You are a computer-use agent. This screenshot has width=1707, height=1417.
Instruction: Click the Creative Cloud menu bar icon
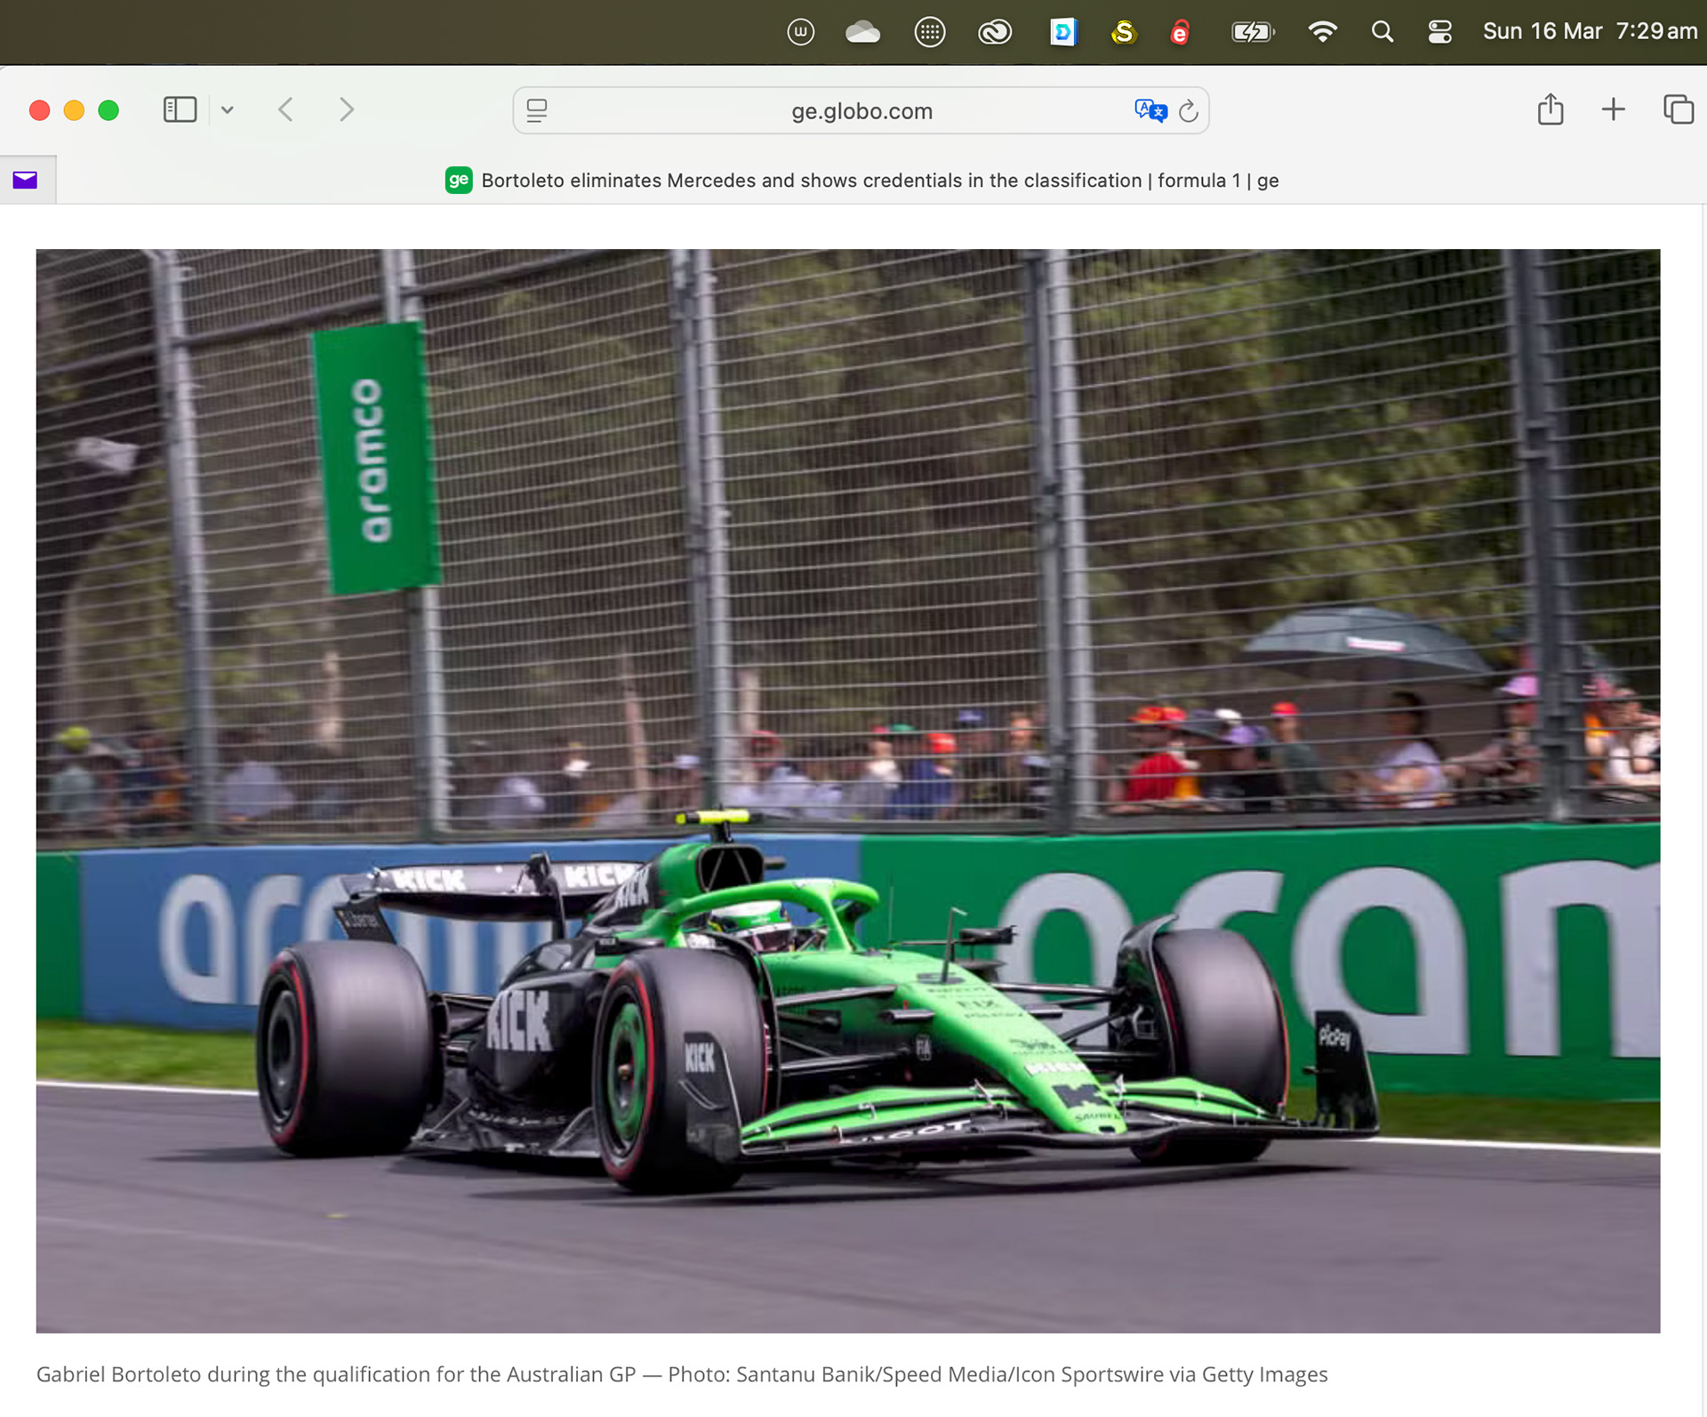pyautogui.click(x=994, y=32)
